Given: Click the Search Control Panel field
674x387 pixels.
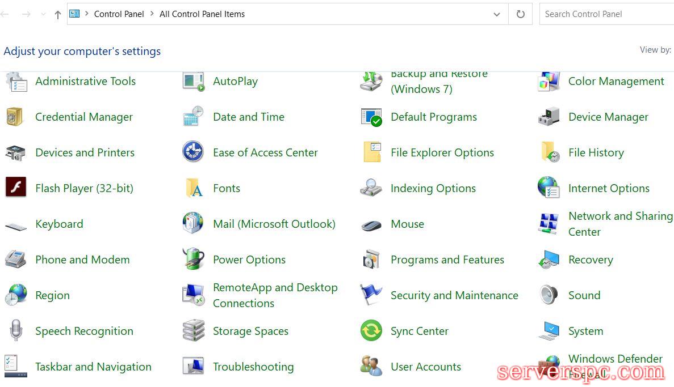Looking at the screenshot, I should [605, 14].
